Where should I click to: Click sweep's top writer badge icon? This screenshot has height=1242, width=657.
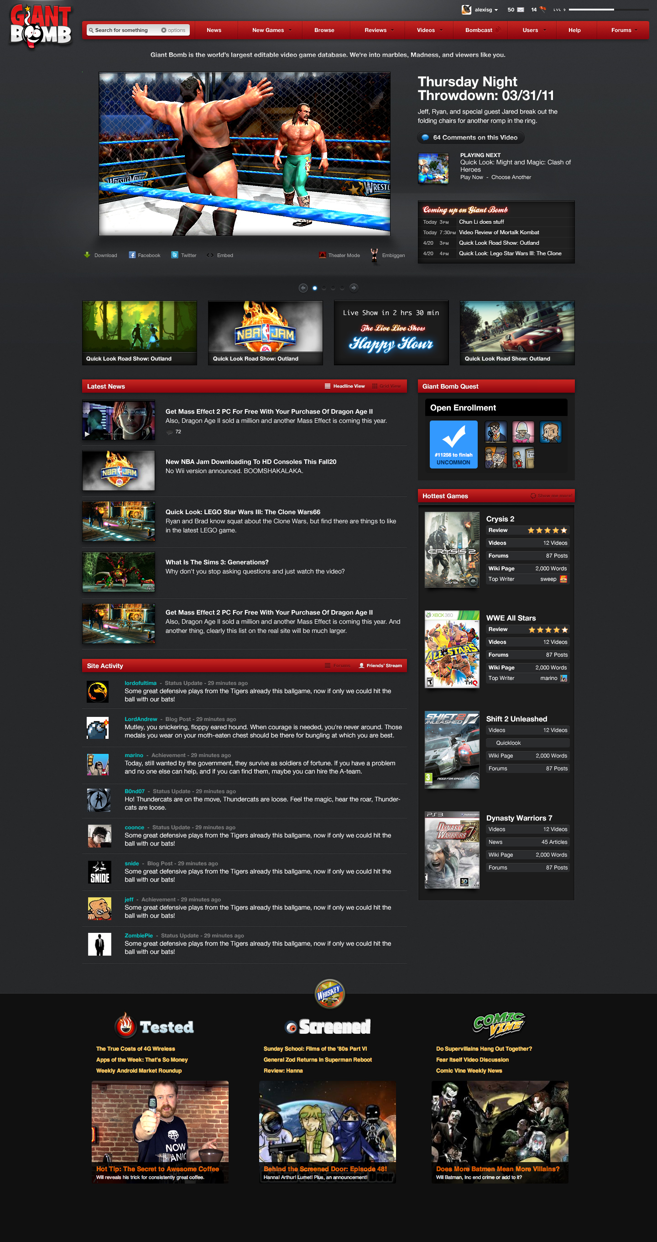click(x=563, y=579)
